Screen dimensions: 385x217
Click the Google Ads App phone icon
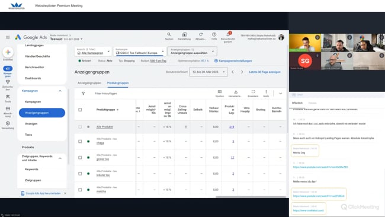(23, 193)
